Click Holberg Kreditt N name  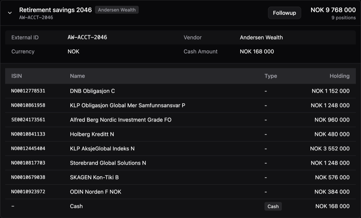point(92,134)
